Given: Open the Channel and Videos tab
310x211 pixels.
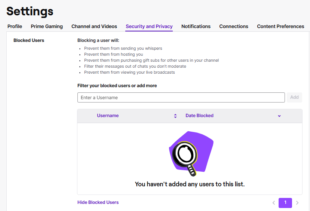Looking at the screenshot, I should [94, 26].
